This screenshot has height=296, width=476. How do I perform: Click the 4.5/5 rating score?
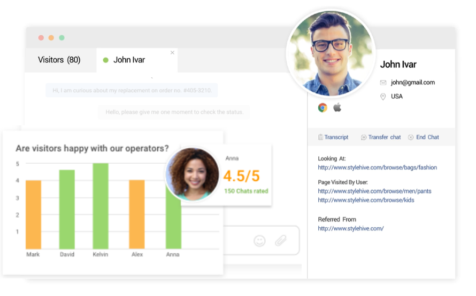coord(242,176)
